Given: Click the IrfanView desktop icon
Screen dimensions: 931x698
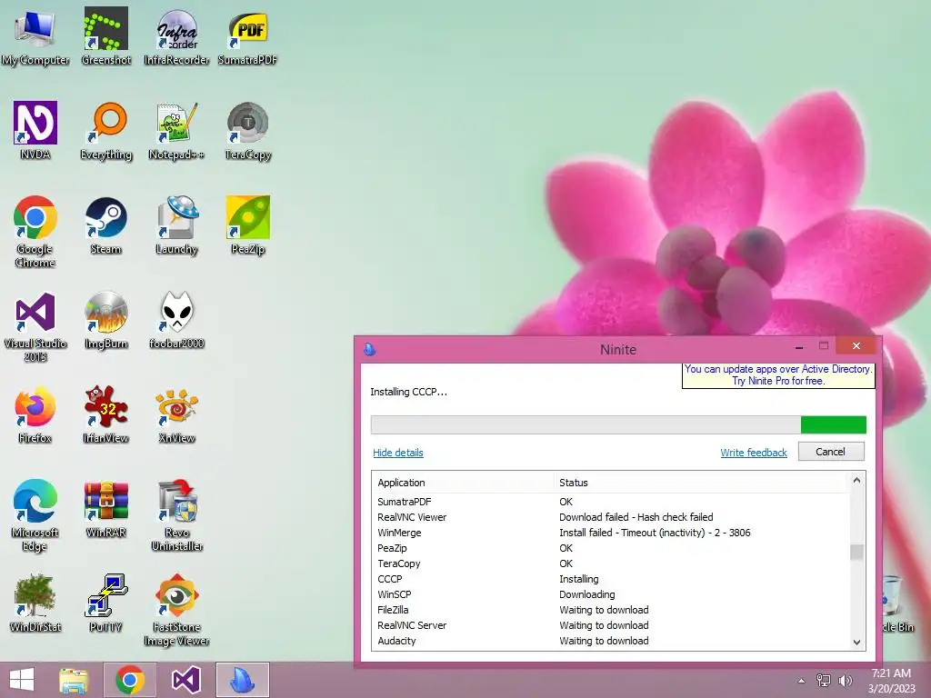Looking at the screenshot, I should (105, 414).
